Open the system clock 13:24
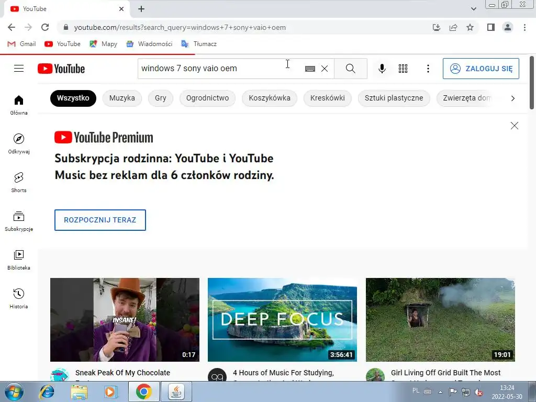 507,388
